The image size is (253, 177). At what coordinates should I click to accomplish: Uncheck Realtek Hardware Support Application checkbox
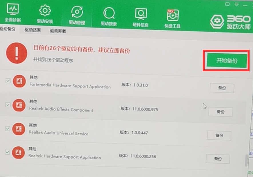pyautogui.click(x=7, y=152)
